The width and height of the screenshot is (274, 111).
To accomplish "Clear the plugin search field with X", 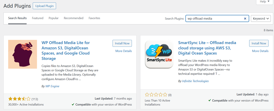I will pyautogui.click(x=245, y=18).
